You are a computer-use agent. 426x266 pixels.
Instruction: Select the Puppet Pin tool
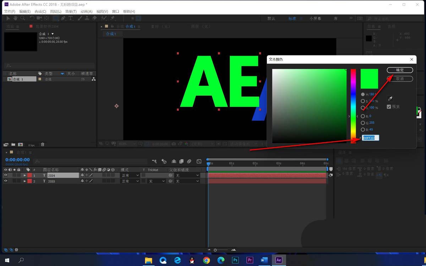pos(113,18)
